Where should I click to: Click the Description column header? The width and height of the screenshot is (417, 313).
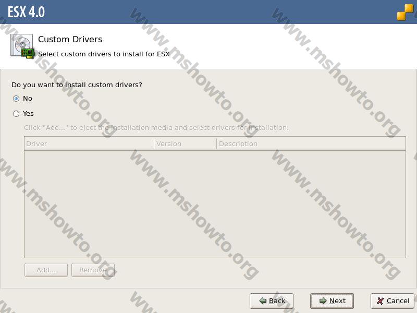pyautogui.click(x=311, y=144)
